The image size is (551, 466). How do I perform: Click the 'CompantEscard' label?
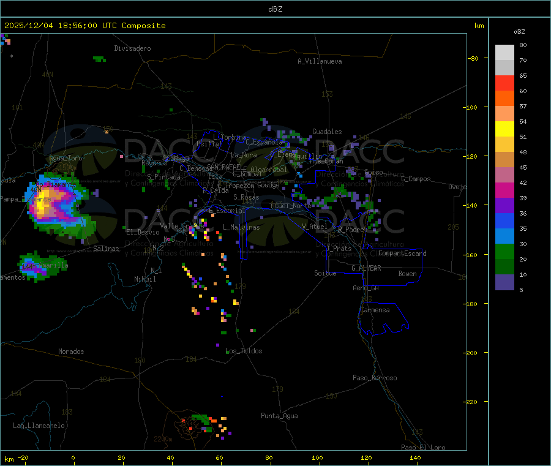click(402, 254)
